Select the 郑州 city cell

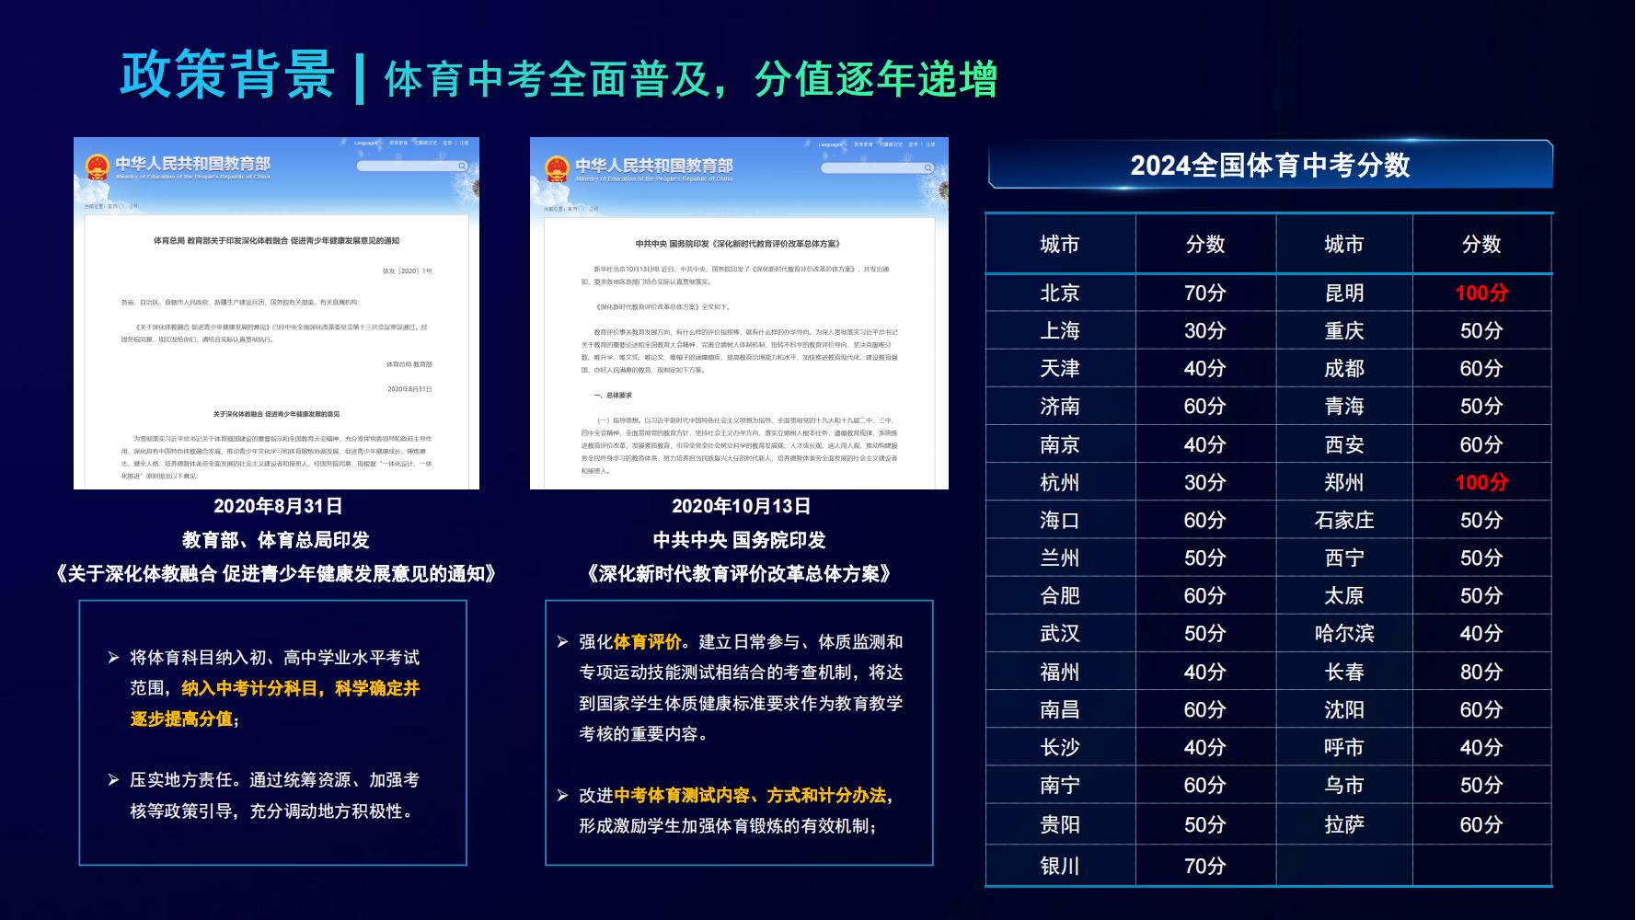(1344, 482)
